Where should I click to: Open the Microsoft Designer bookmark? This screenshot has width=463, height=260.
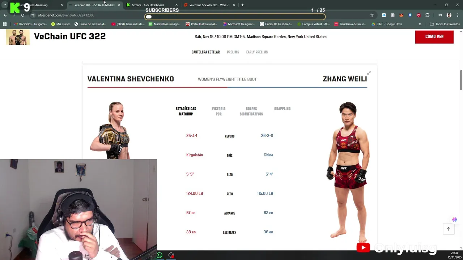pos(239,24)
